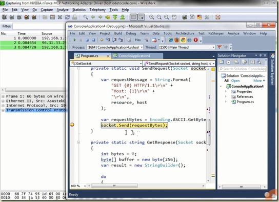Open Wireshark Statistics menu
Screen dimensions: 279x202
pos(79,10)
